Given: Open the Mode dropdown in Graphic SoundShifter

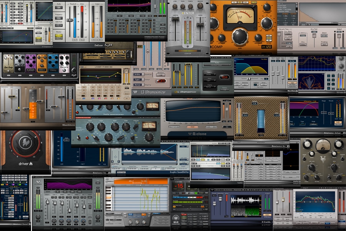Looking at the screenshot, I should [x=184, y=164].
